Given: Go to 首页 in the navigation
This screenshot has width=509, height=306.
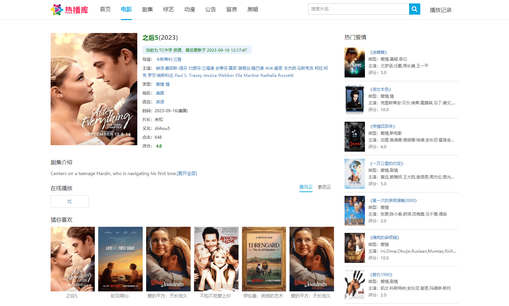Looking at the screenshot, I should point(105,10).
